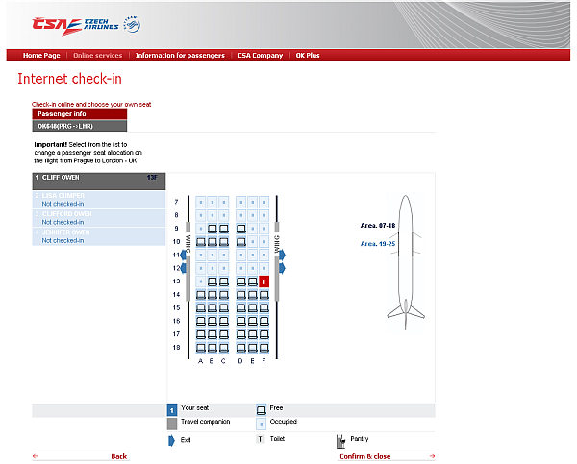Switch seat map to Area 19-25
The height and width of the screenshot is (464, 577).
[376, 244]
